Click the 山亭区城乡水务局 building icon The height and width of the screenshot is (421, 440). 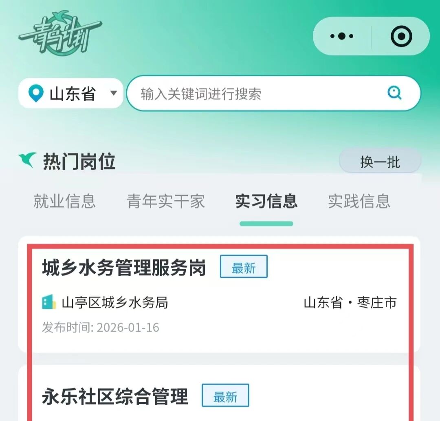(x=49, y=302)
